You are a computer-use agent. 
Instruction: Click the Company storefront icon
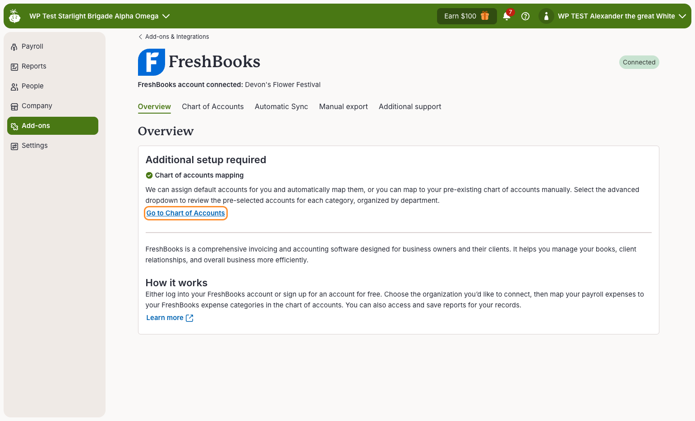(x=14, y=106)
